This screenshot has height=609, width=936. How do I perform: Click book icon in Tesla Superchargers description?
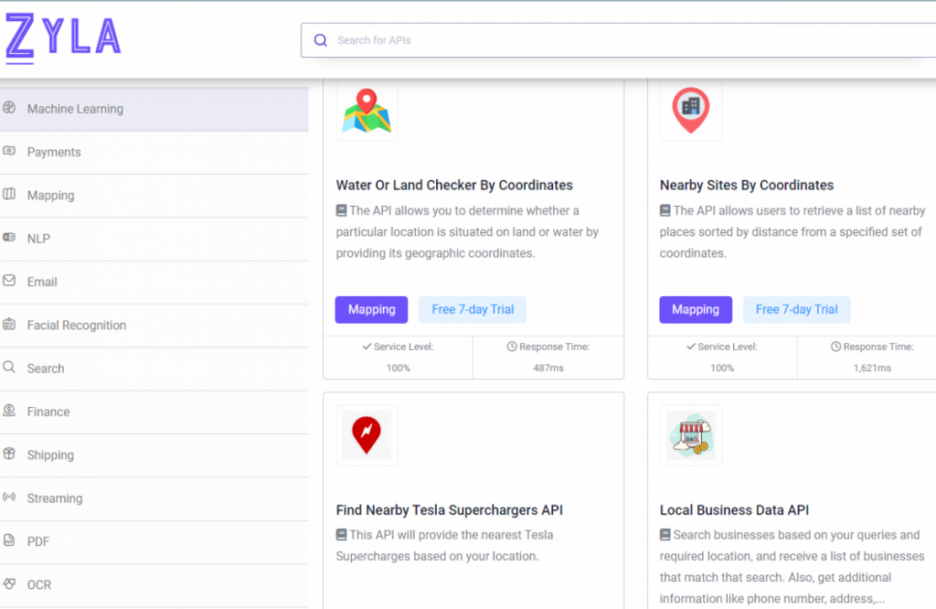coord(342,534)
